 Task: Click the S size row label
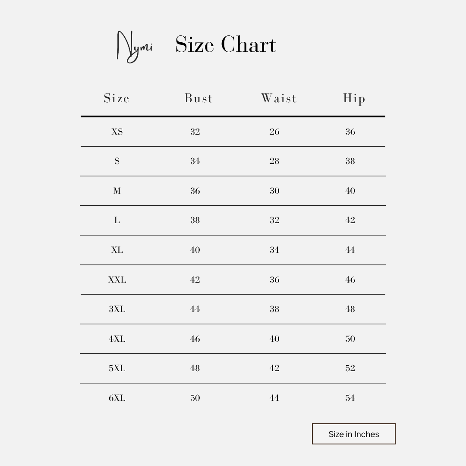click(117, 161)
